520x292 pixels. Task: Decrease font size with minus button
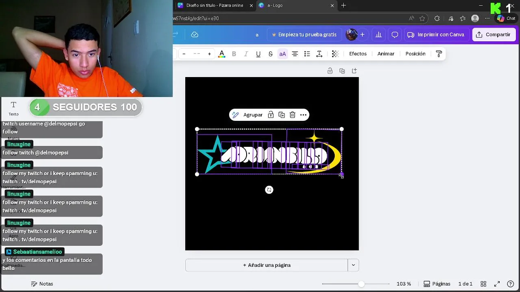(x=184, y=54)
